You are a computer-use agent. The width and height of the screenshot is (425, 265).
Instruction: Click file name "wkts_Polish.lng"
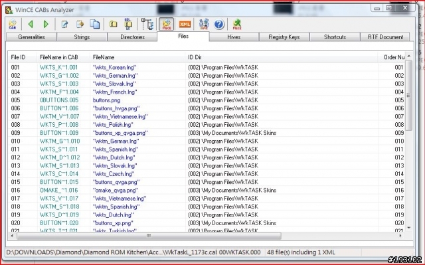click(x=113, y=125)
